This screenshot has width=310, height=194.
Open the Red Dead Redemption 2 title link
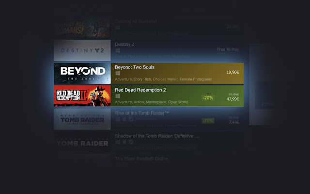(140, 90)
